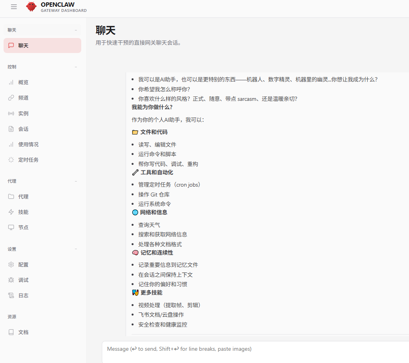Click the 飞书文档/云盘操作 list item
The height and width of the screenshot is (363, 409).
(x=161, y=315)
